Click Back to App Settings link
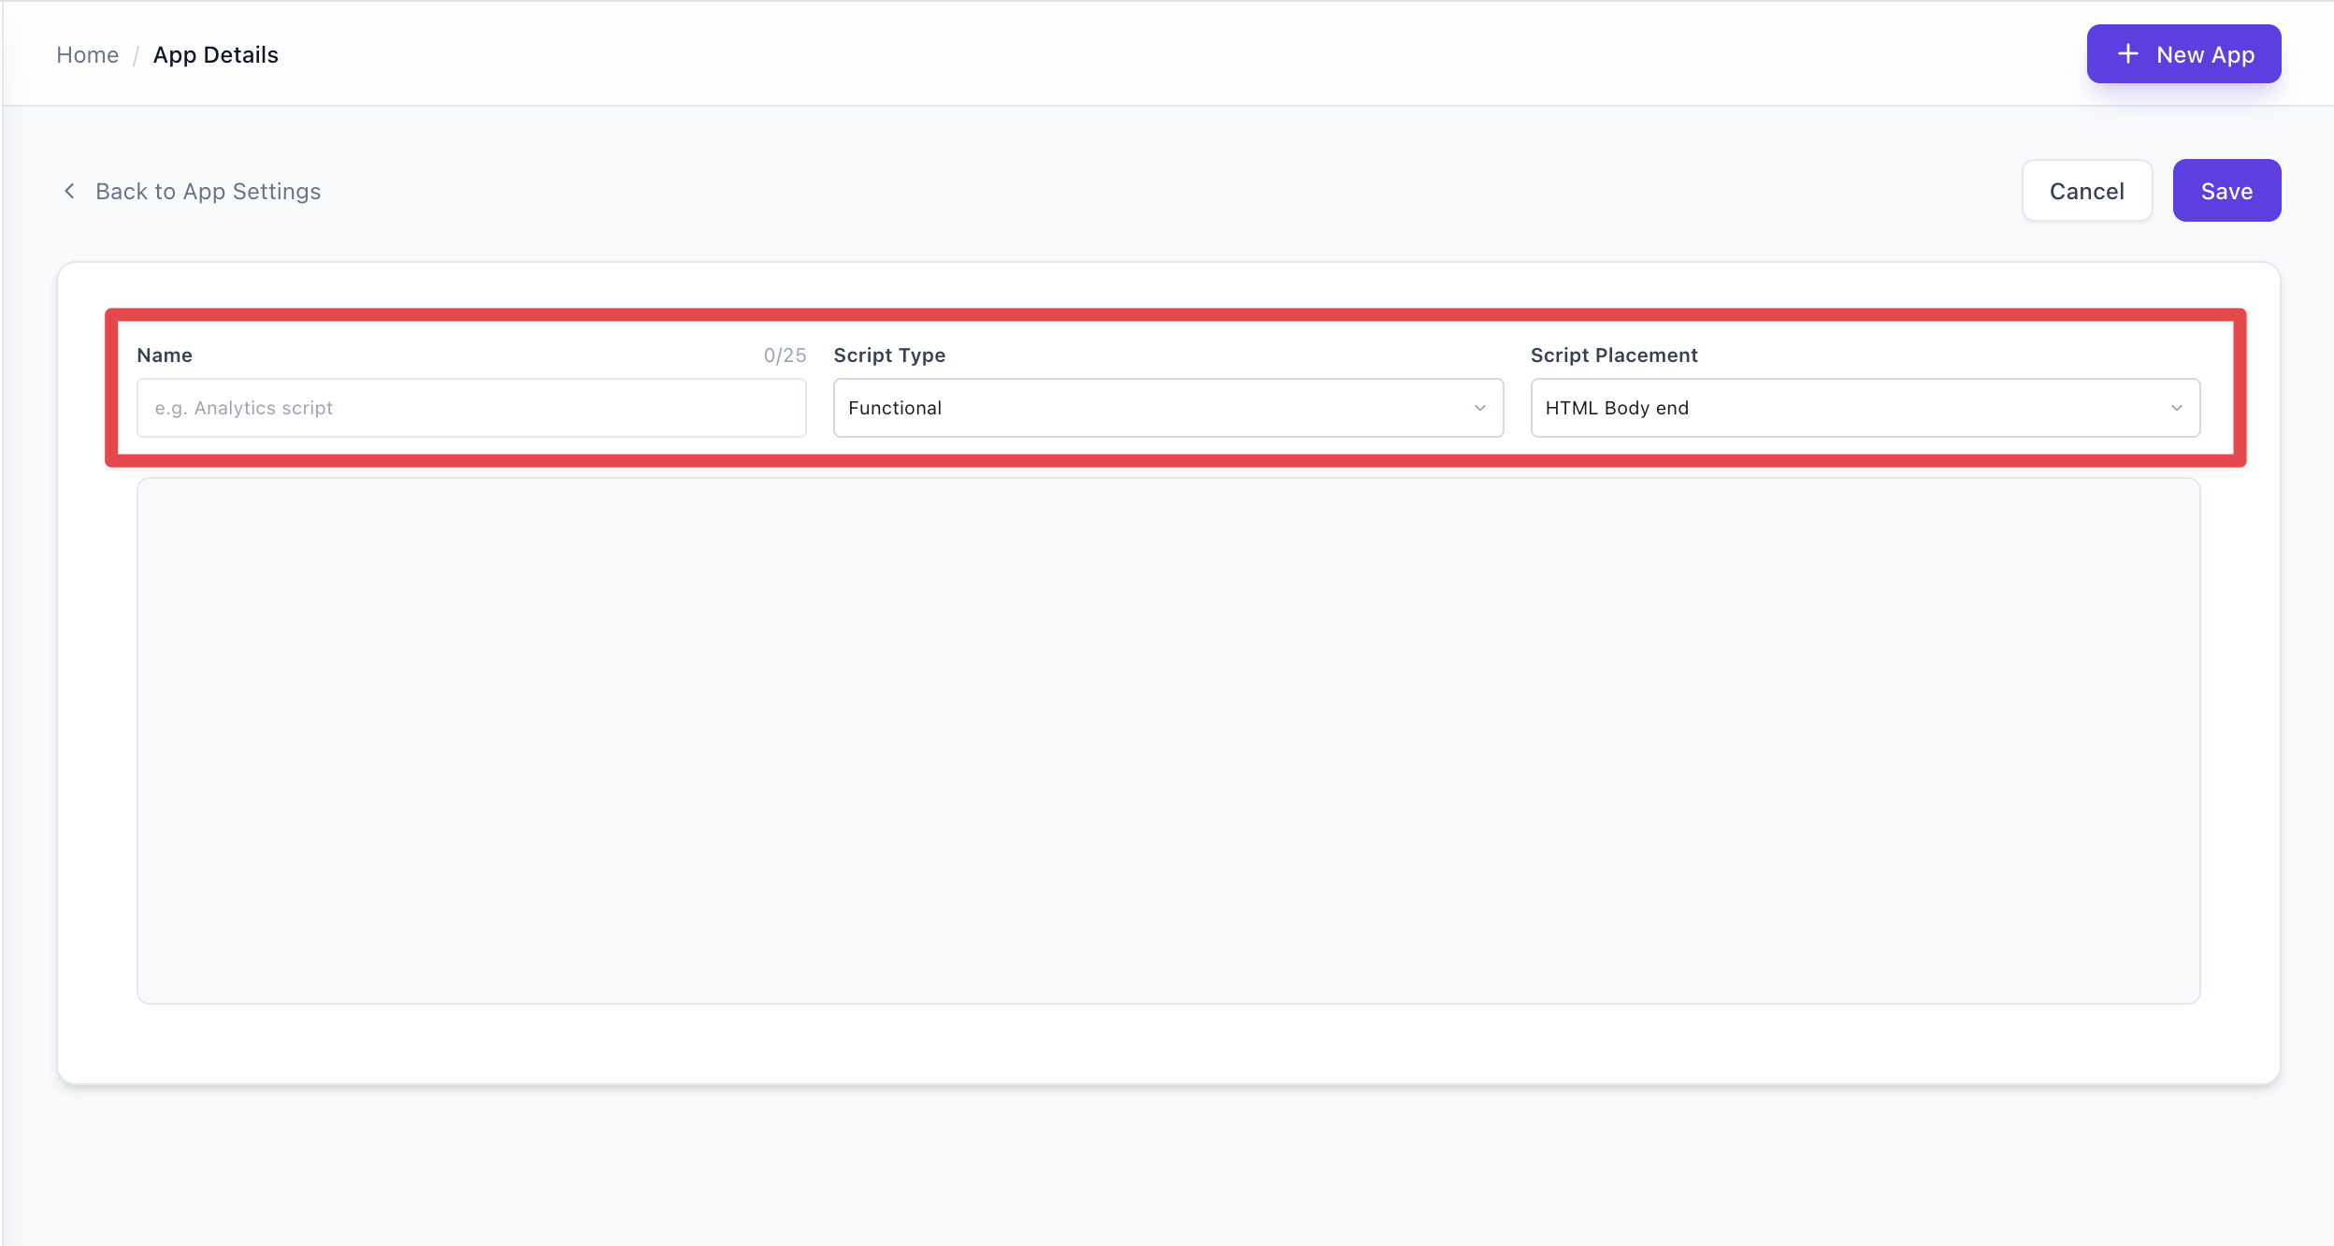The image size is (2334, 1246). 207,190
